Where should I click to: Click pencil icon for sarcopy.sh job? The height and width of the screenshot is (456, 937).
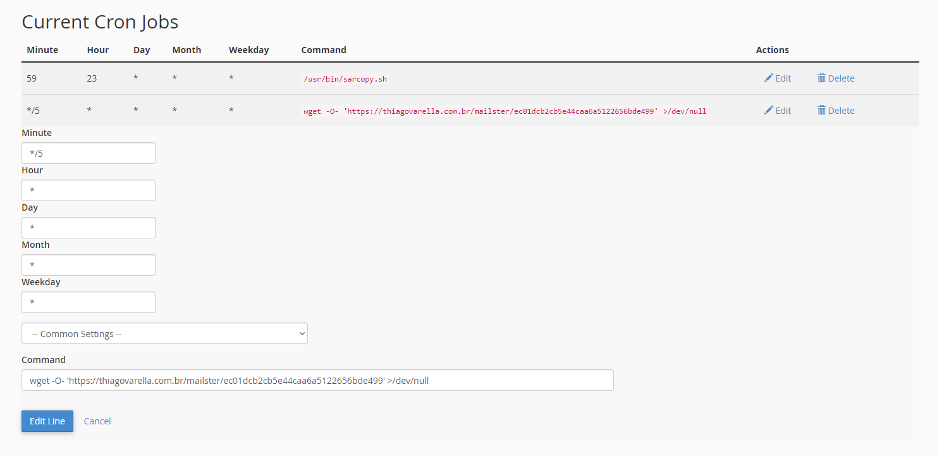tap(768, 78)
